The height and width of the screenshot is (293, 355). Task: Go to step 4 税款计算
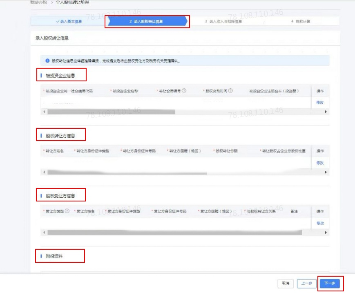pos(301,22)
